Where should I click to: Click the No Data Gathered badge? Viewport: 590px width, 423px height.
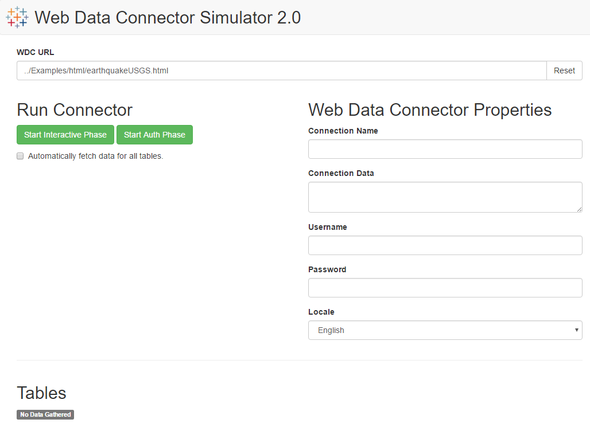tap(45, 414)
